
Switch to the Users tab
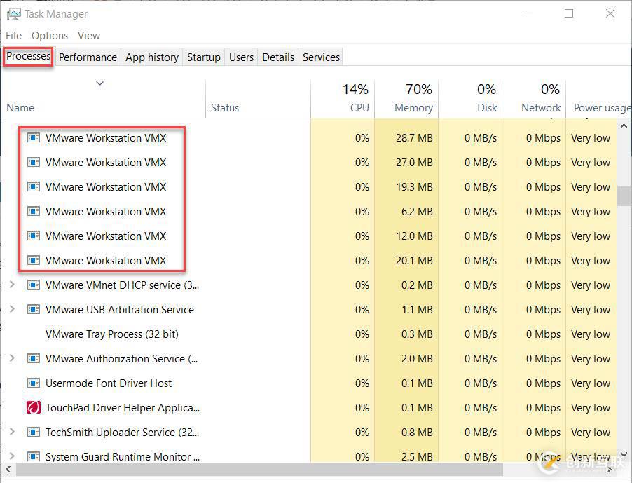pos(241,57)
